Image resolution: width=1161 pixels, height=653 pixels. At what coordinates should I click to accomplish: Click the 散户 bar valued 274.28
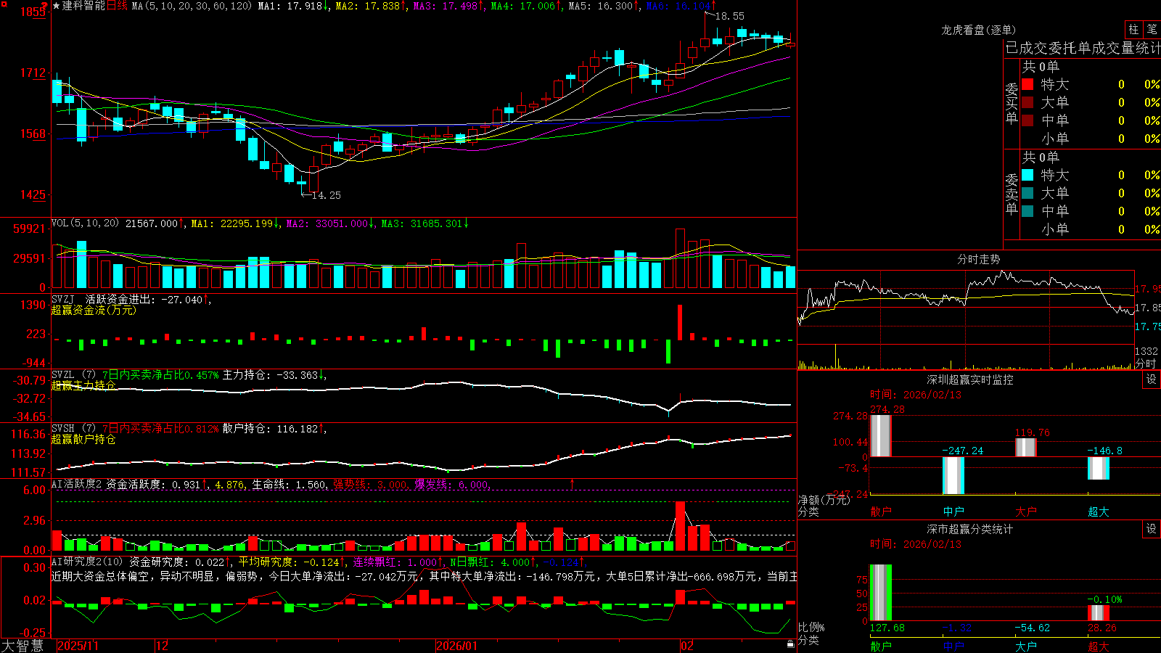pyautogui.click(x=880, y=435)
